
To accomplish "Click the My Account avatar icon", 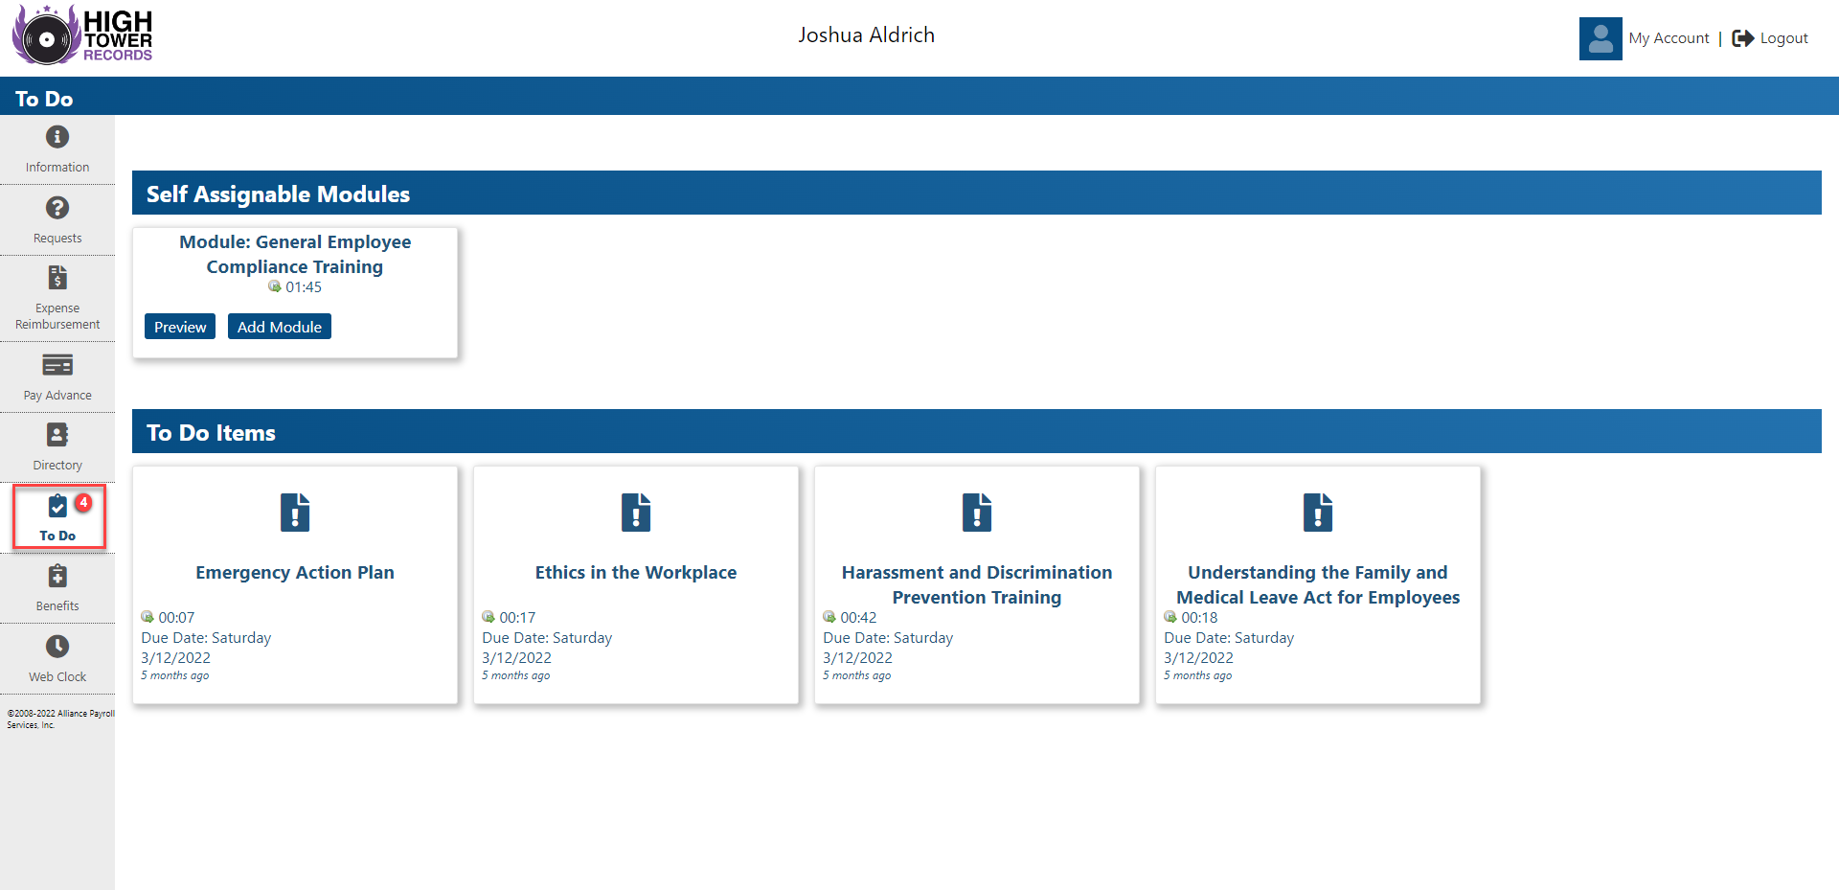I will (x=1601, y=38).
